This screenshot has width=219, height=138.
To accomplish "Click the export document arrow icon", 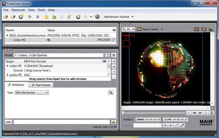I will click(86, 17).
